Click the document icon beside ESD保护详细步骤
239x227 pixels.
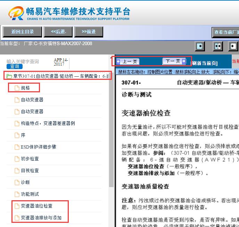tap(17, 147)
